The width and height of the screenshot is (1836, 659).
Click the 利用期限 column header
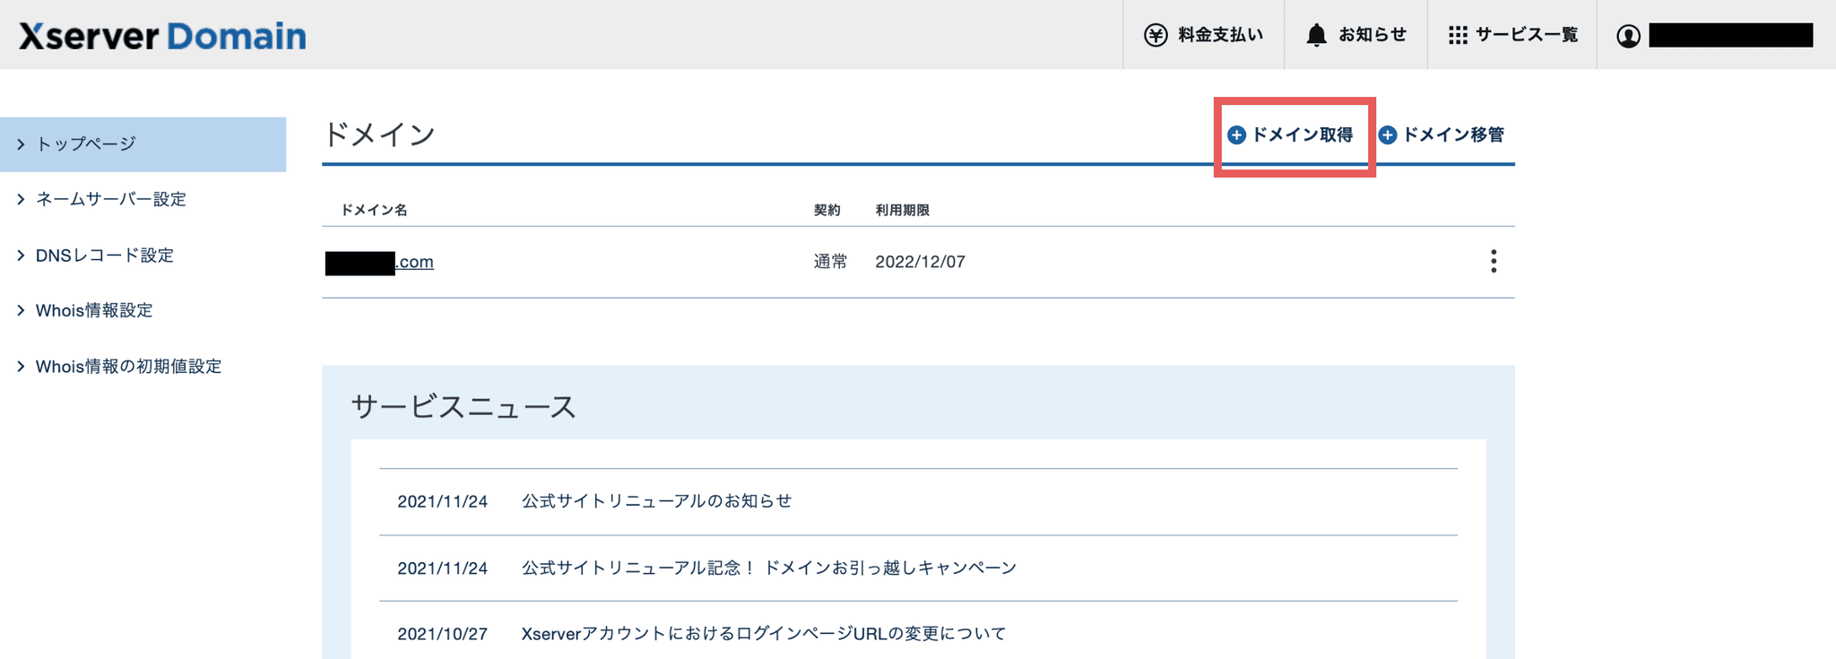click(902, 210)
